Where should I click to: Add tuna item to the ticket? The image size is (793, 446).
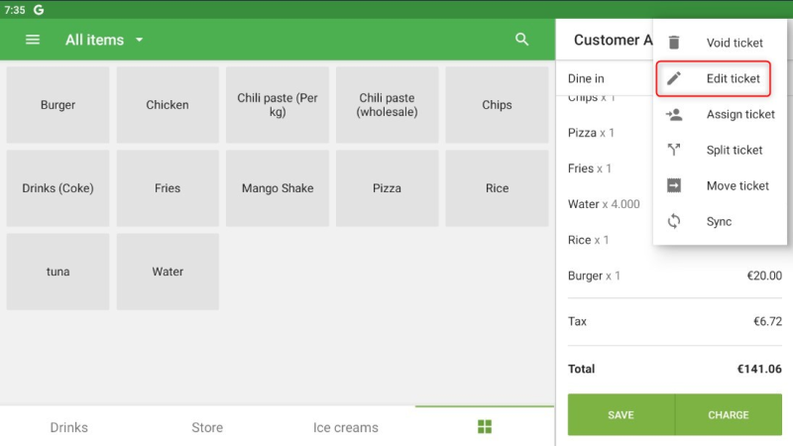(x=58, y=272)
